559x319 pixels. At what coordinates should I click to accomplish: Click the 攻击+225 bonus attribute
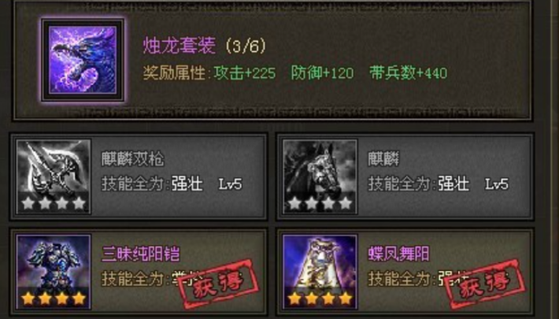click(x=245, y=73)
